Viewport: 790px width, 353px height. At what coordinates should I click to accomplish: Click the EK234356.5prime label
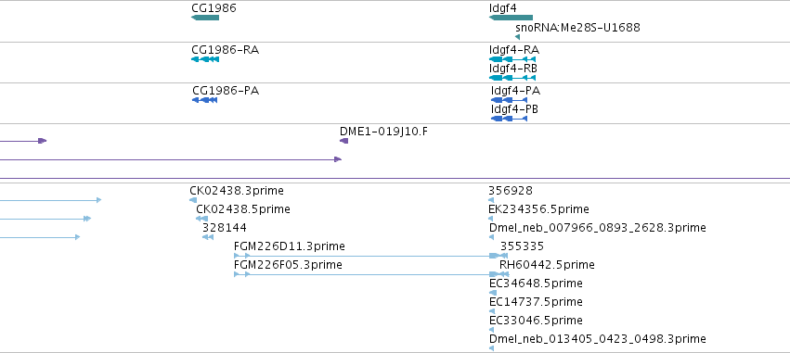(538, 209)
